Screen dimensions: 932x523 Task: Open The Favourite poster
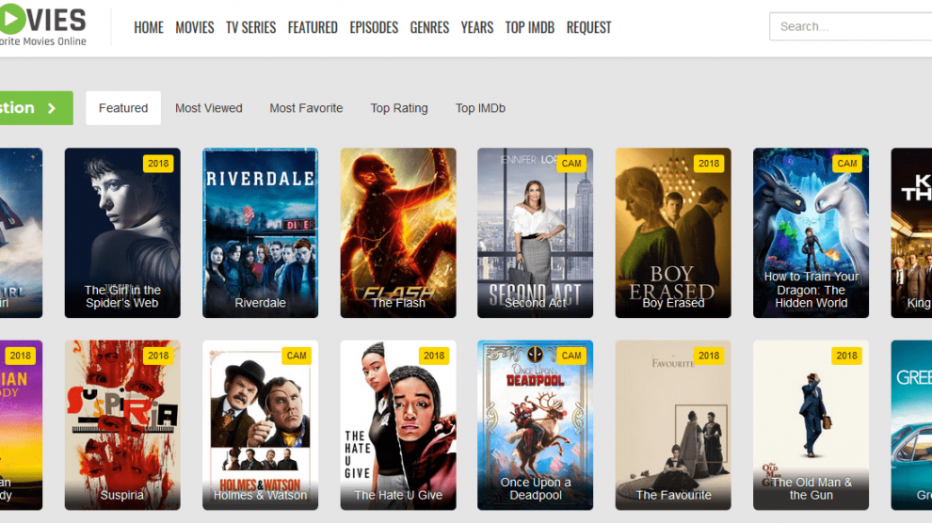tap(673, 425)
